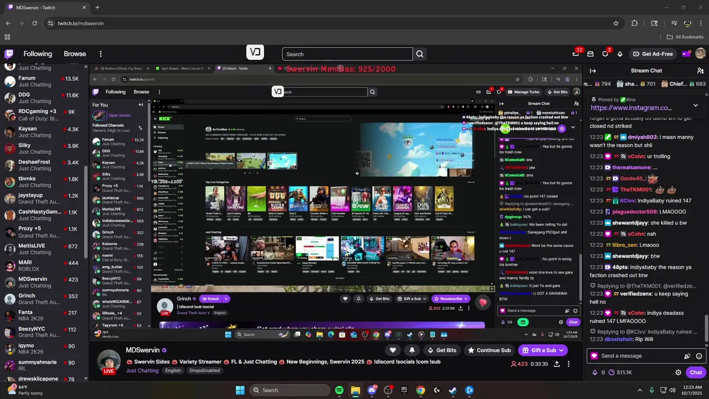Expand the pinned message by Rina
This screenshot has width=709, height=399.
click(696, 105)
